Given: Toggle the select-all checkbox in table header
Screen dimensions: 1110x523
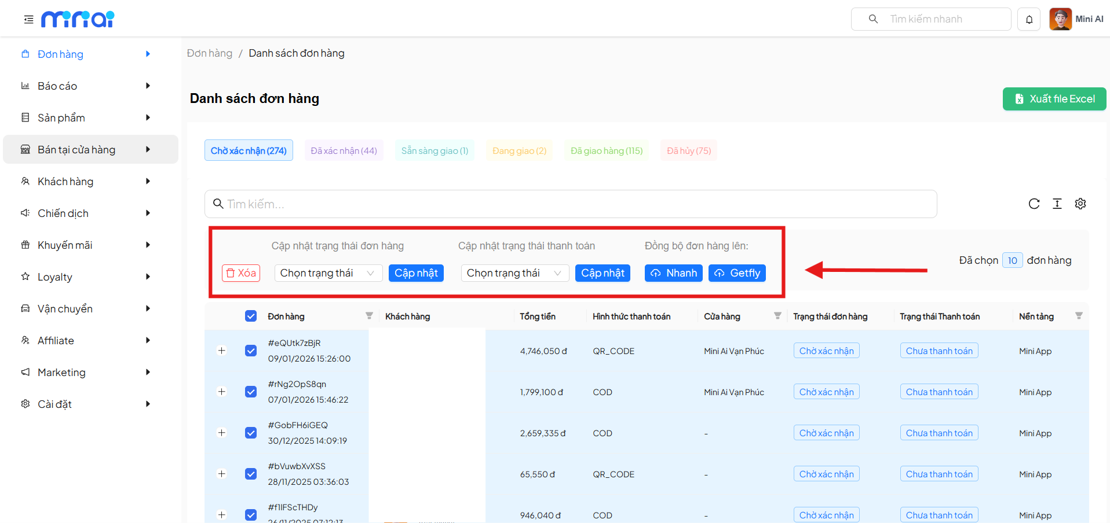Looking at the screenshot, I should (251, 316).
